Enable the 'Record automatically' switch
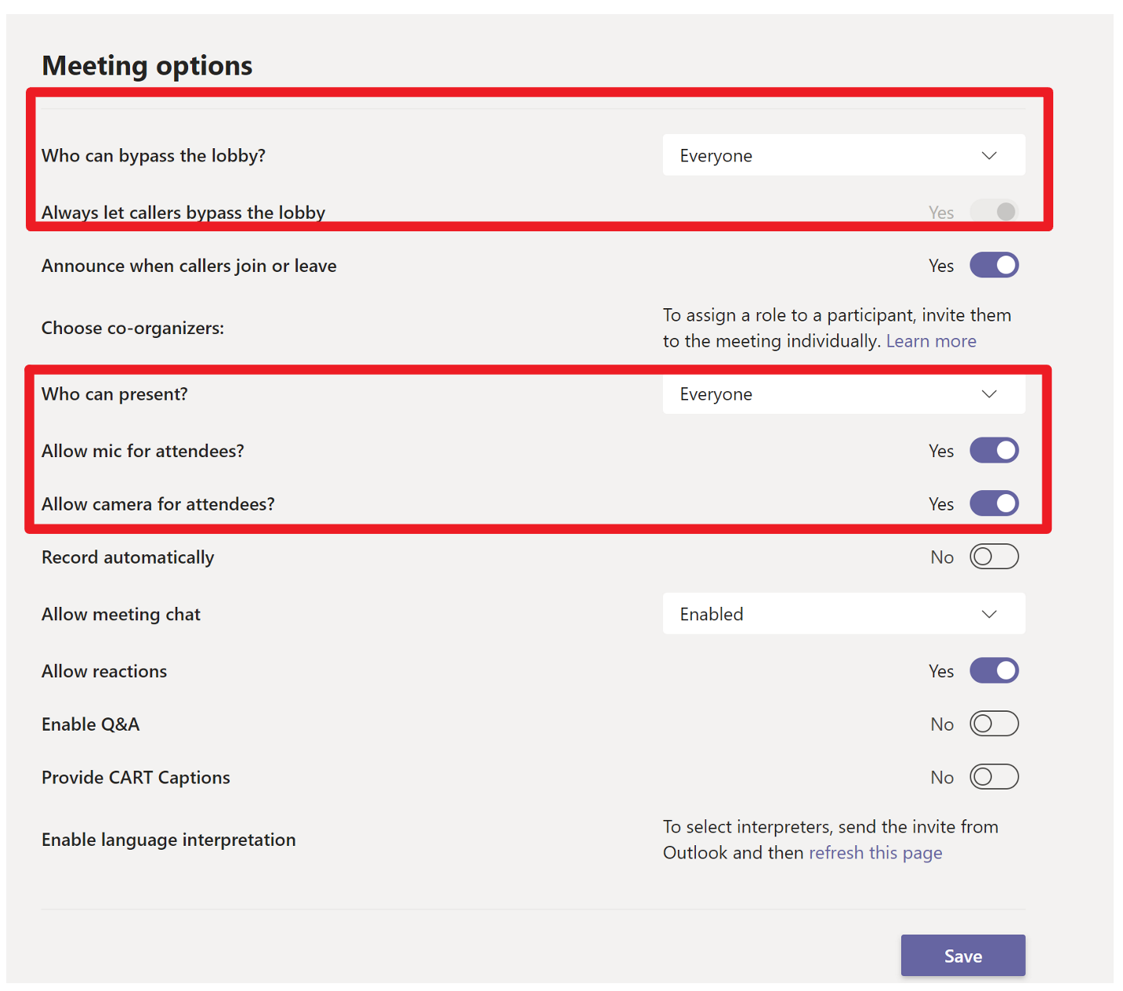This screenshot has height=991, width=1123. point(994,557)
